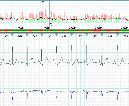This screenshot has width=129, height=106.
Task: Click the brown event marker triangle above the trend
Action: [x=43, y=2]
